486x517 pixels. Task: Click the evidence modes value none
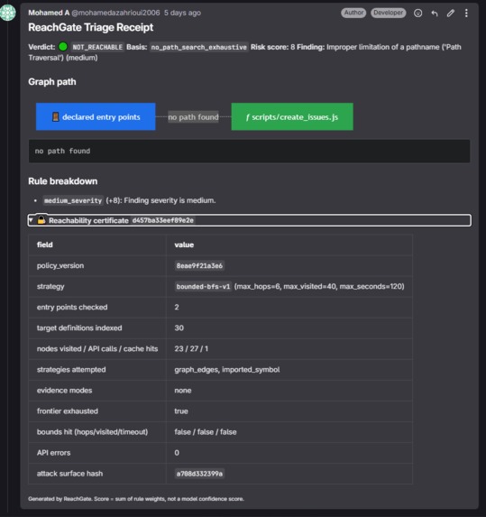pos(183,391)
